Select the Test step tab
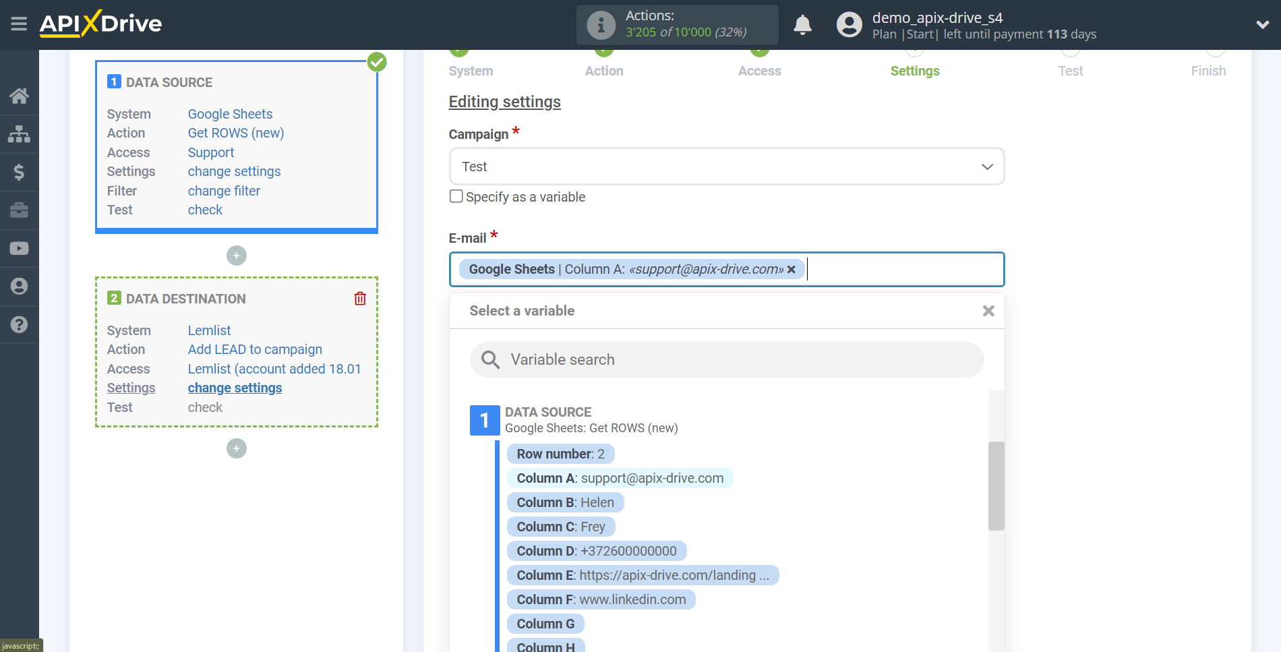 coord(1071,71)
